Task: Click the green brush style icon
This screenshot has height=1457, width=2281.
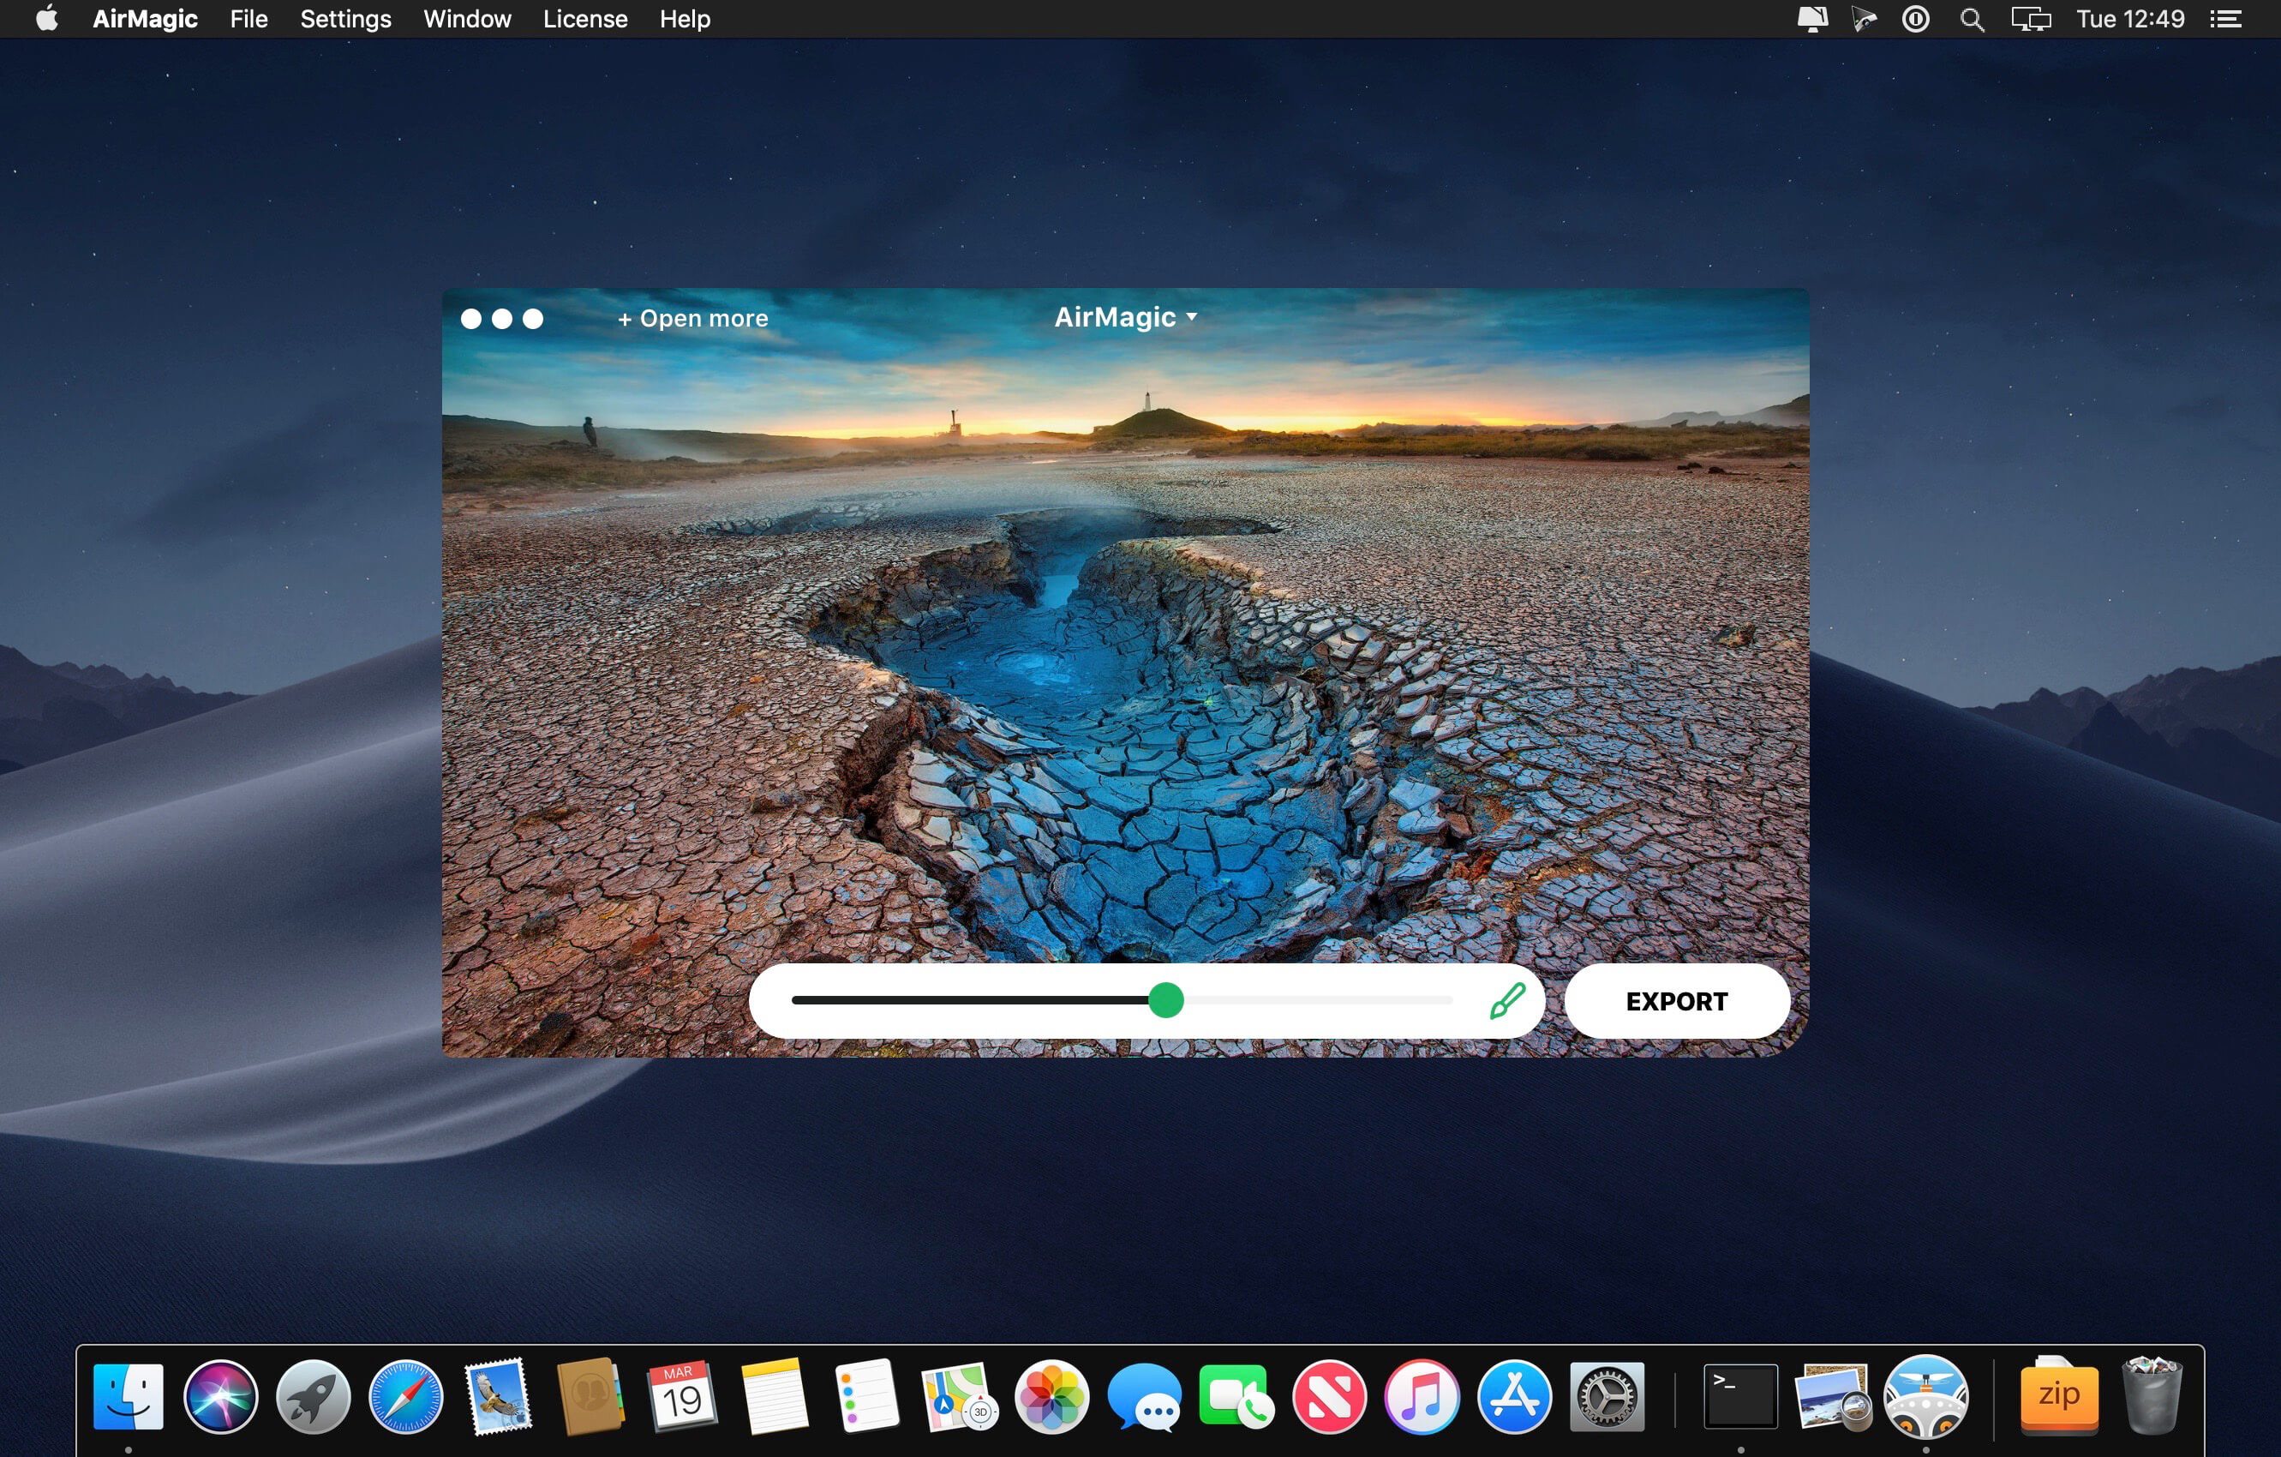Action: coord(1506,1000)
